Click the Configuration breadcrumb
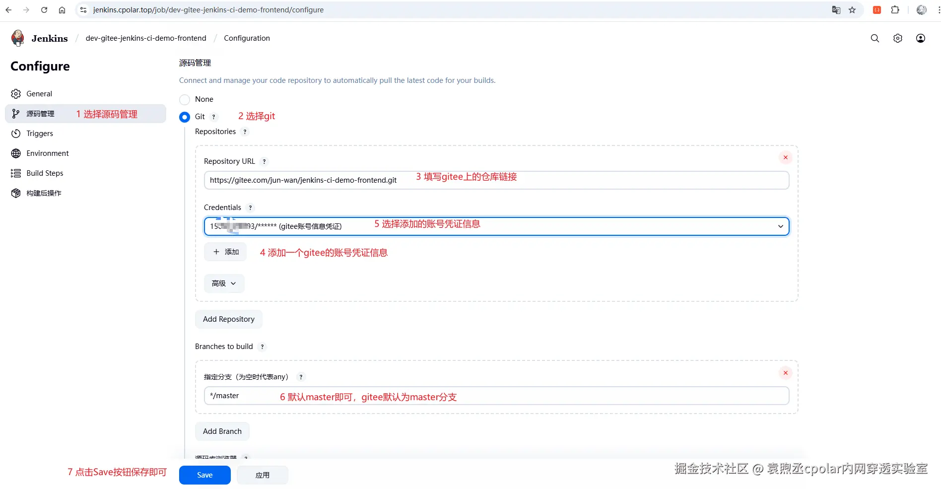This screenshot has height=489, width=941. pos(247,38)
